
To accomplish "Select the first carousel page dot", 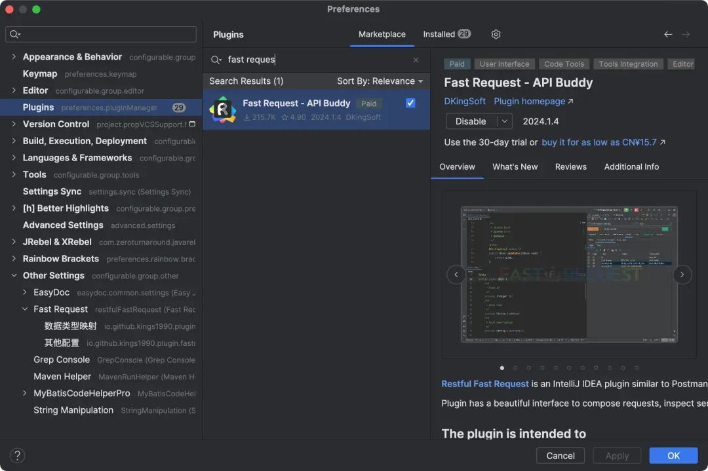I will [501, 367].
